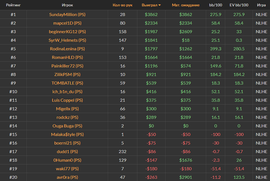Click the sort arrow beside Выиграл header
The width and height of the screenshot is (270, 181).
tap(160, 5)
